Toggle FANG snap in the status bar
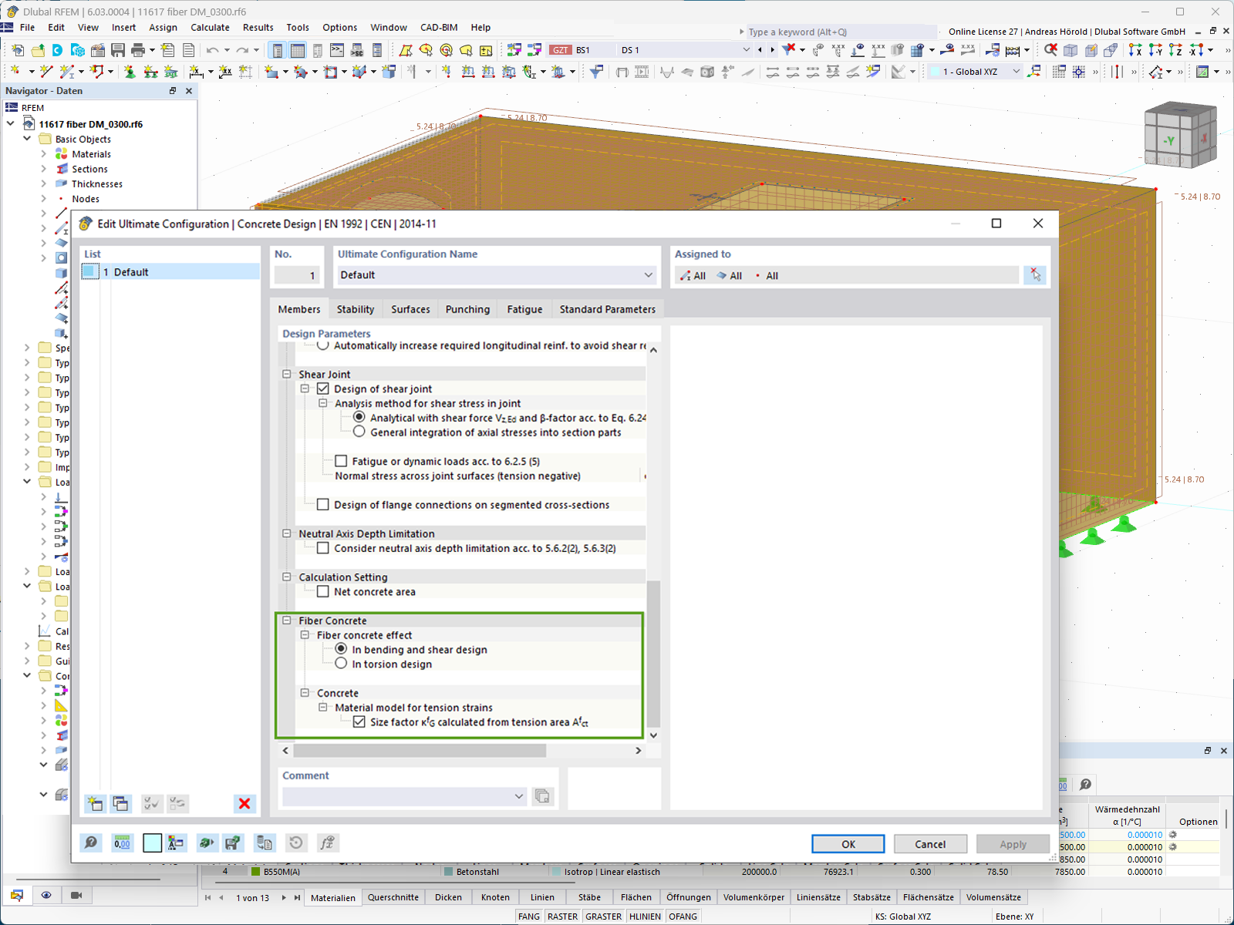The image size is (1234, 925). point(529,917)
